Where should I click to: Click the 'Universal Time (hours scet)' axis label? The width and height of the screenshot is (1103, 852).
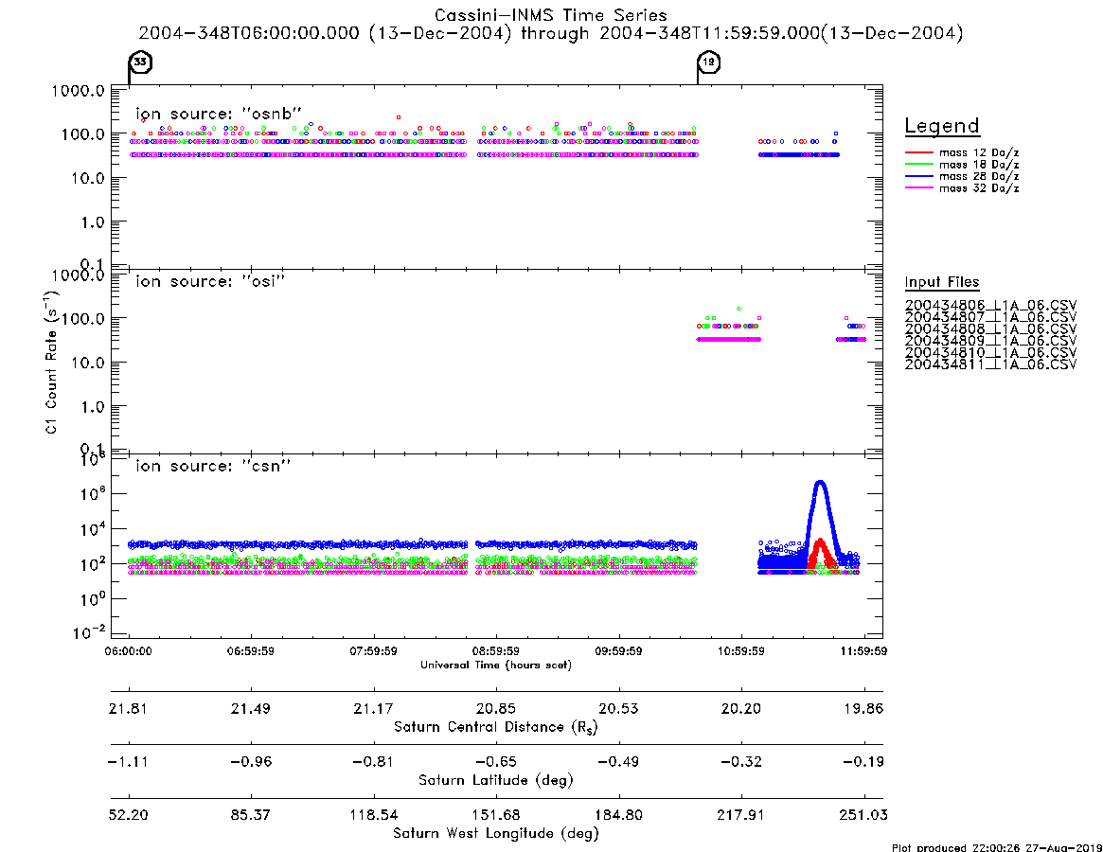(x=496, y=665)
